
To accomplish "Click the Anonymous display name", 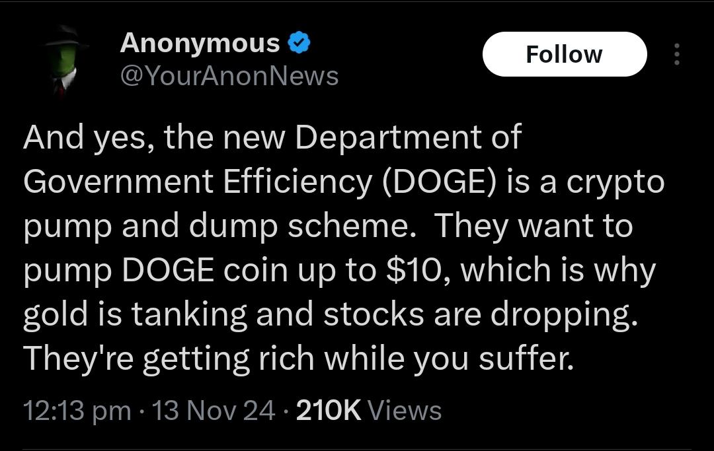I will coord(200,44).
